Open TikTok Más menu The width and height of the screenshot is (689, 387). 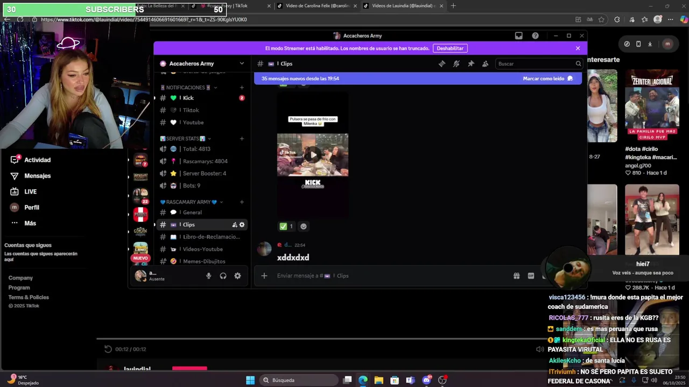pos(23,223)
